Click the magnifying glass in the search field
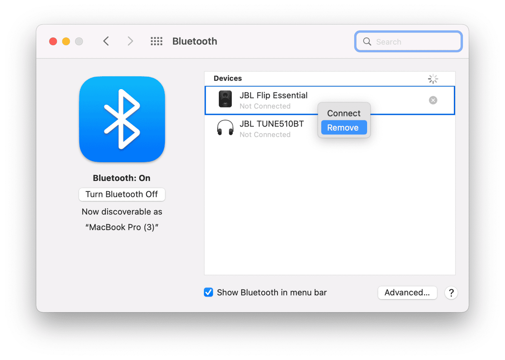Viewport: 505px width, 360px height. point(367,41)
